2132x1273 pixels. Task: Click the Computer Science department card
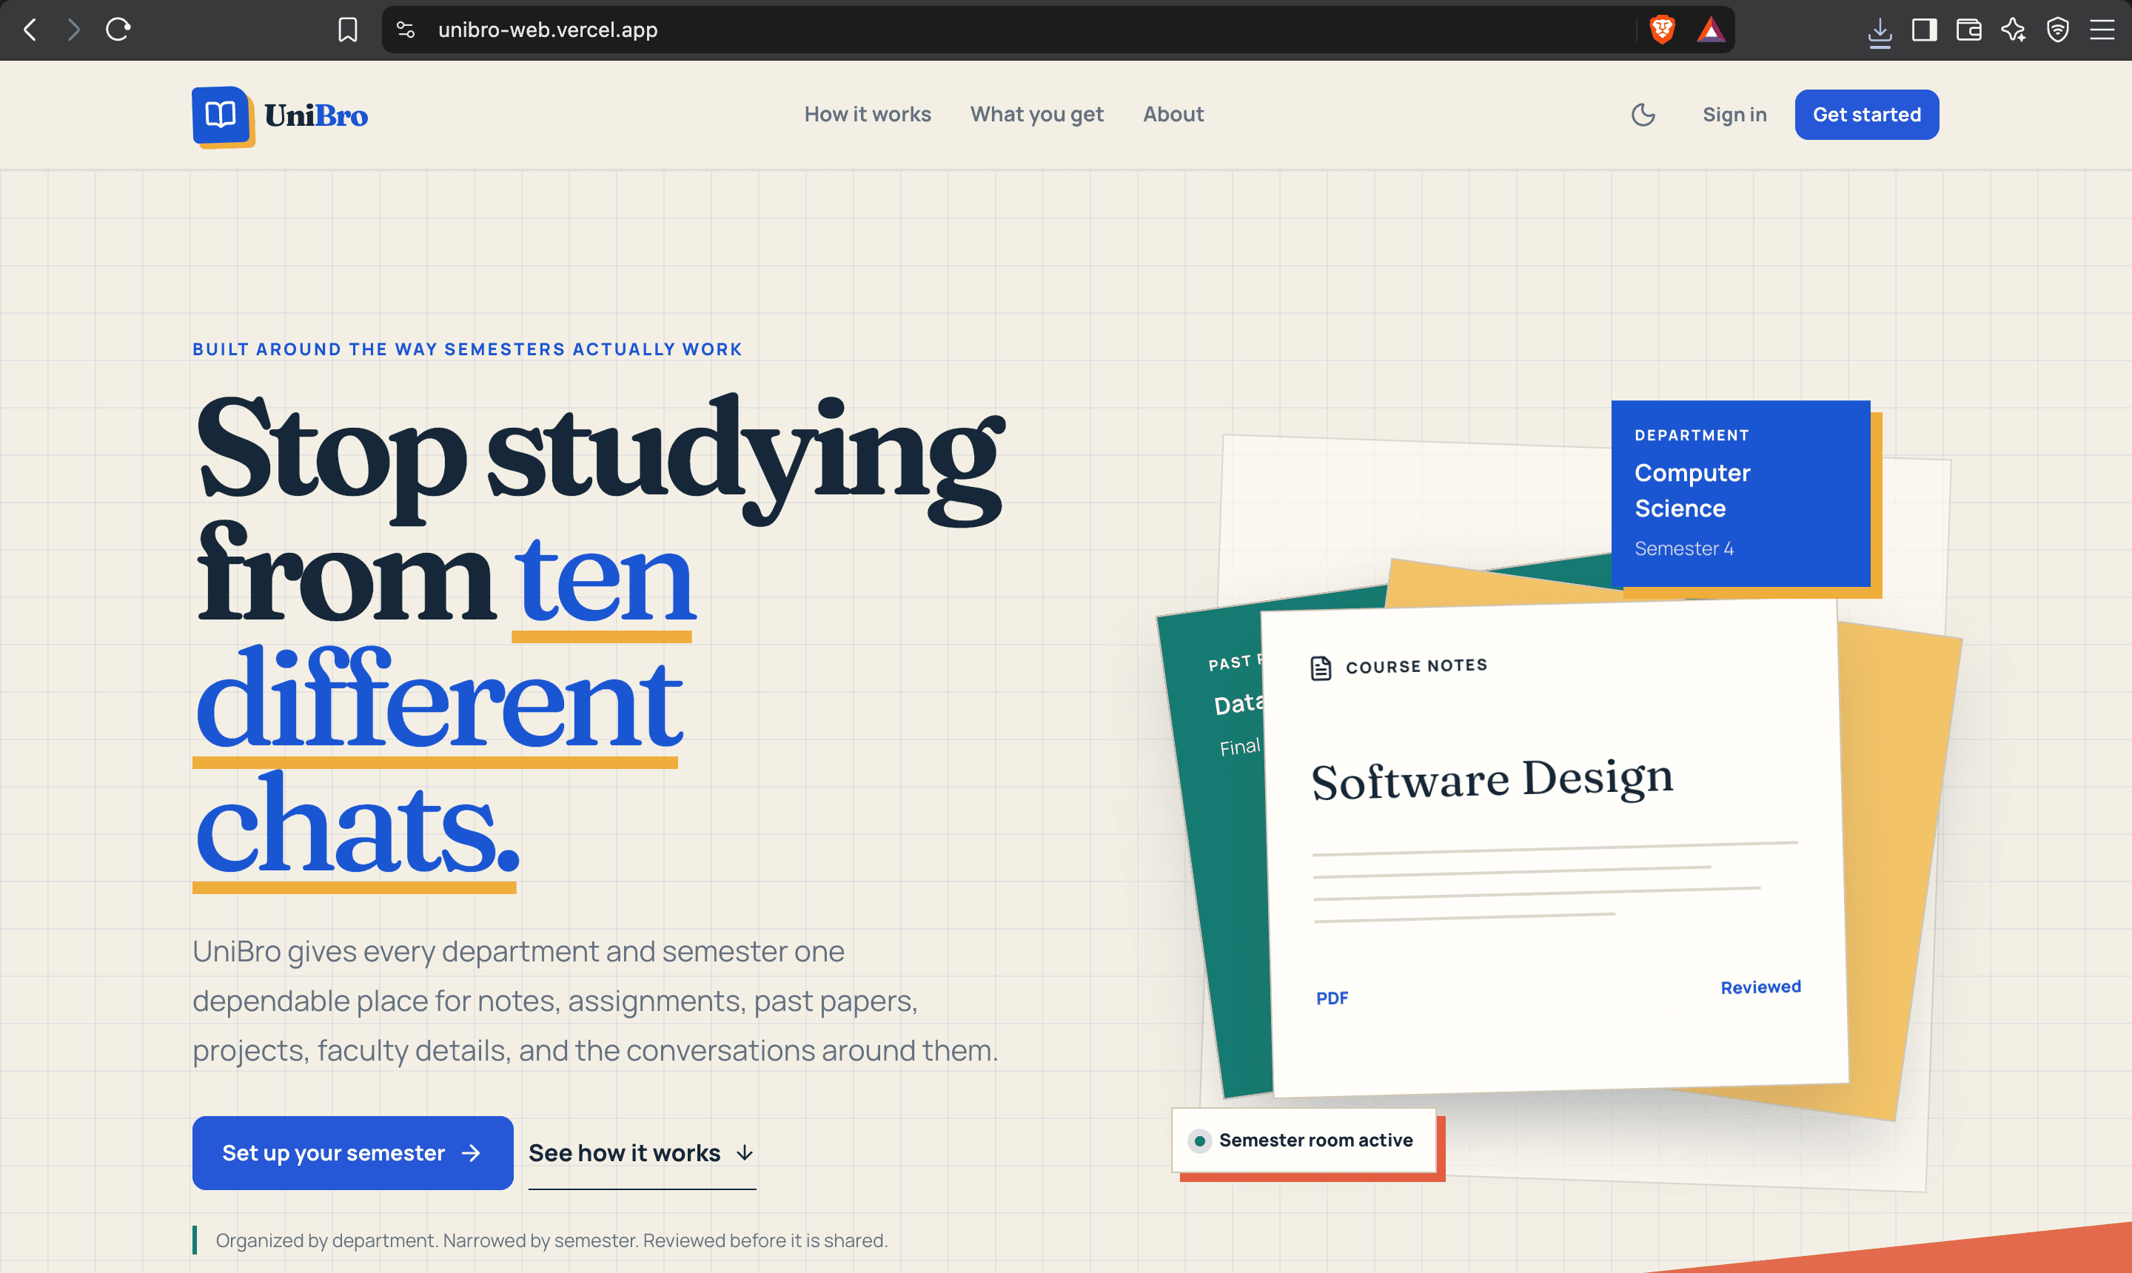1740,493
